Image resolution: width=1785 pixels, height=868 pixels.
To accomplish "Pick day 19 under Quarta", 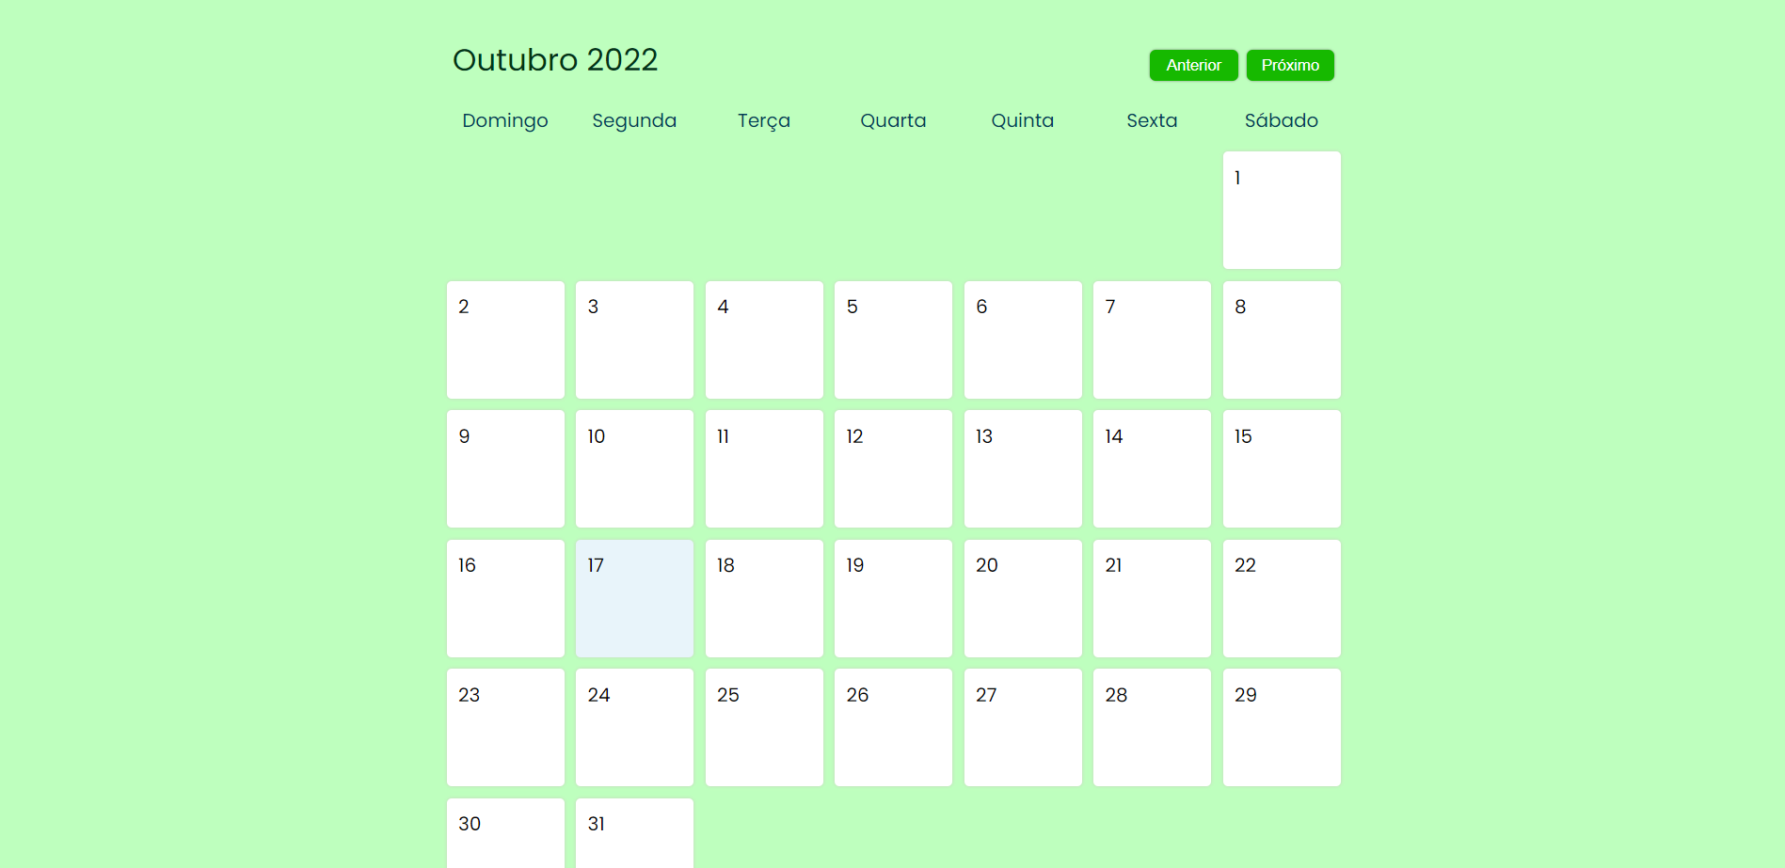I will (893, 598).
